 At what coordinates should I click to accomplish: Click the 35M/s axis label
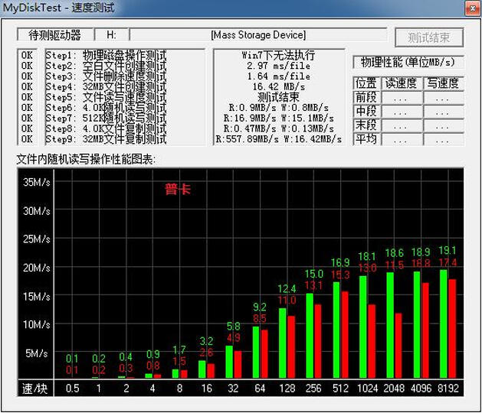(37, 182)
